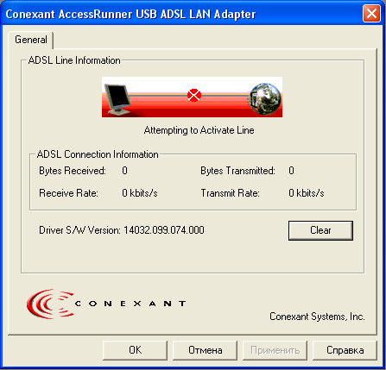This screenshot has width=386, height=370.
Task: Click the 'ADSL Connection Information' group title
Action: [98, 154]
